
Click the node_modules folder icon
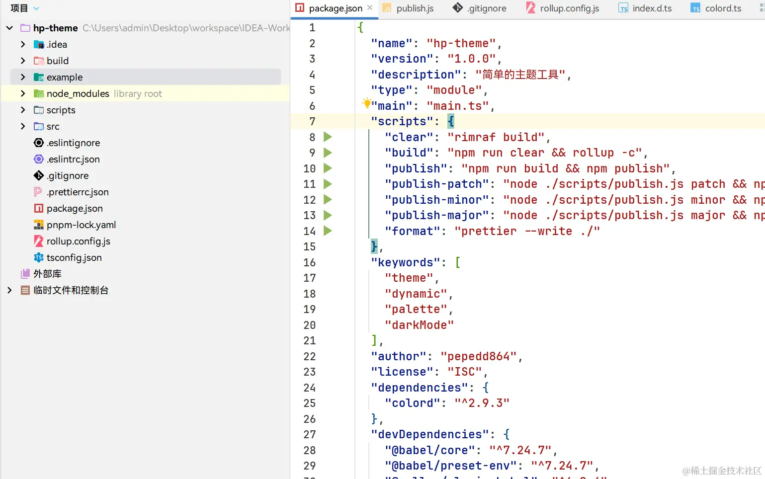coord(39,93)
